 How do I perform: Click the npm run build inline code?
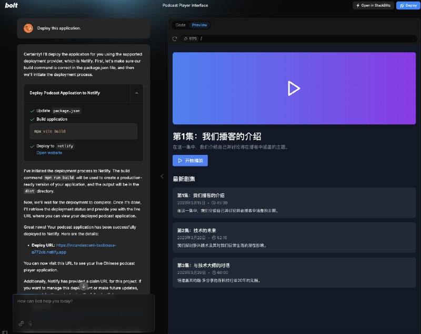(x=59, y=178)
